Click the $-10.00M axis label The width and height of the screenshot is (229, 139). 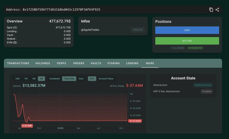tap(135, 101)
